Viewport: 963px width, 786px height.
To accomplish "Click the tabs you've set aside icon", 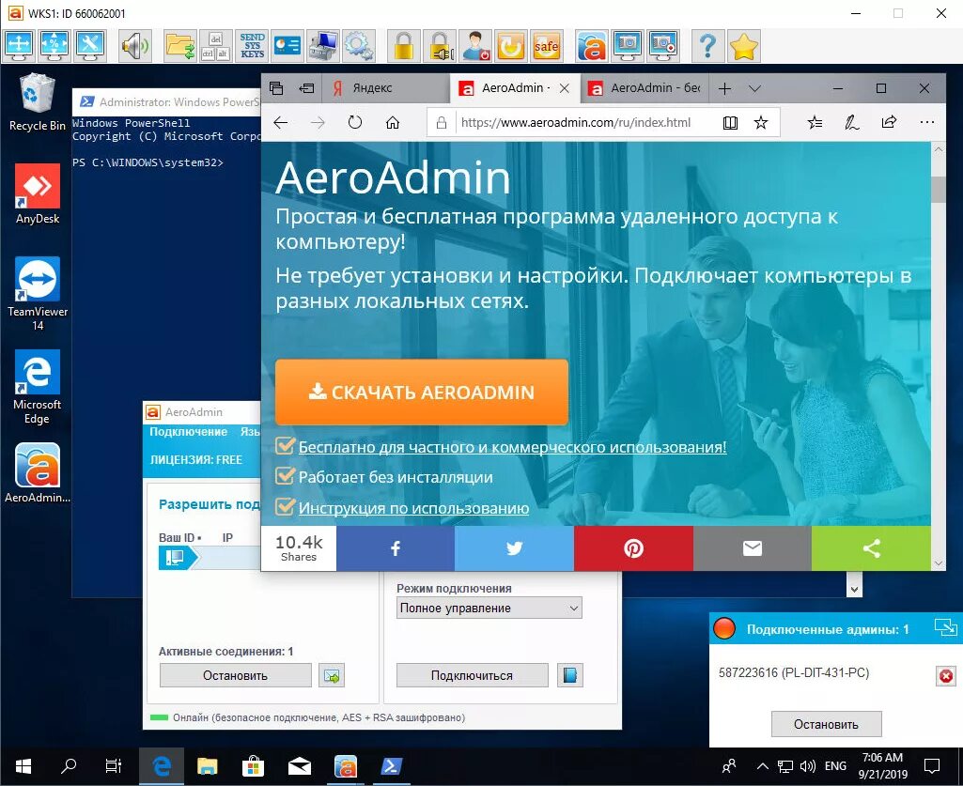I will (x=276, y=88).
